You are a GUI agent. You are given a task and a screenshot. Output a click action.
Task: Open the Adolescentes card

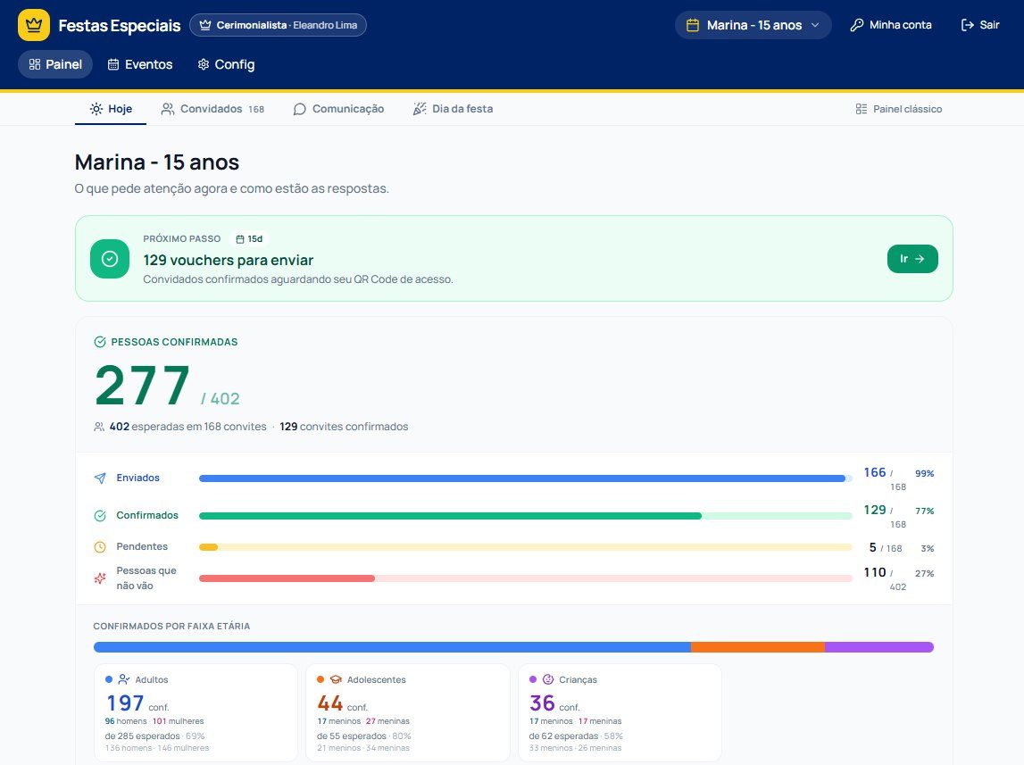pos(407,713)
